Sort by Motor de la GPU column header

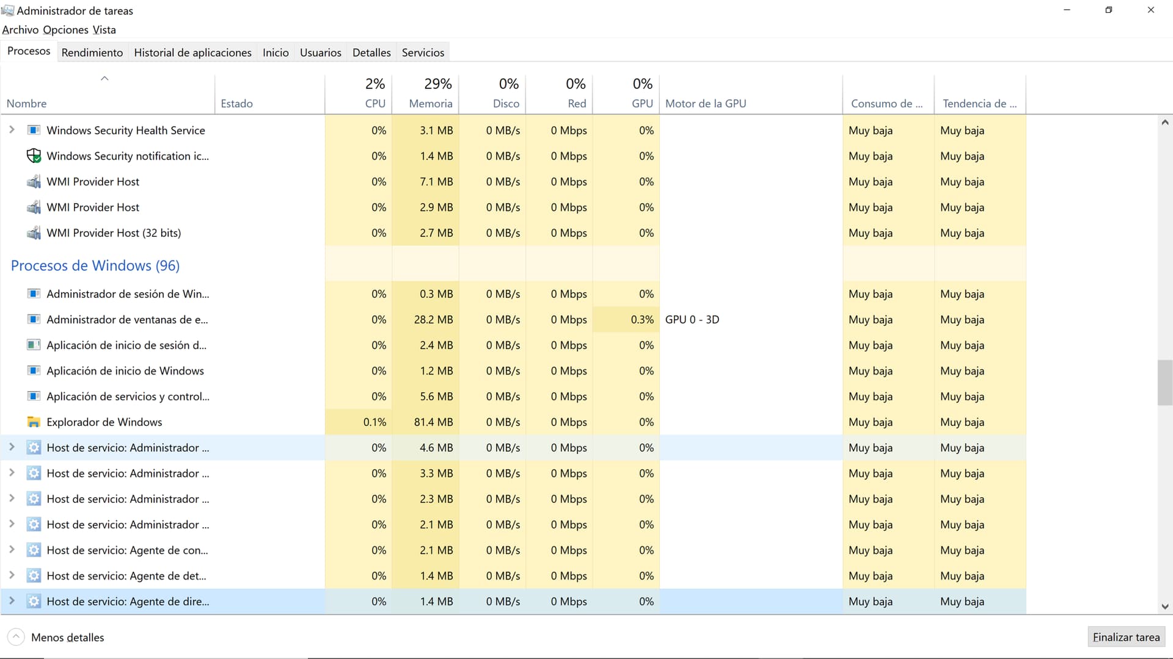[751, 95]
